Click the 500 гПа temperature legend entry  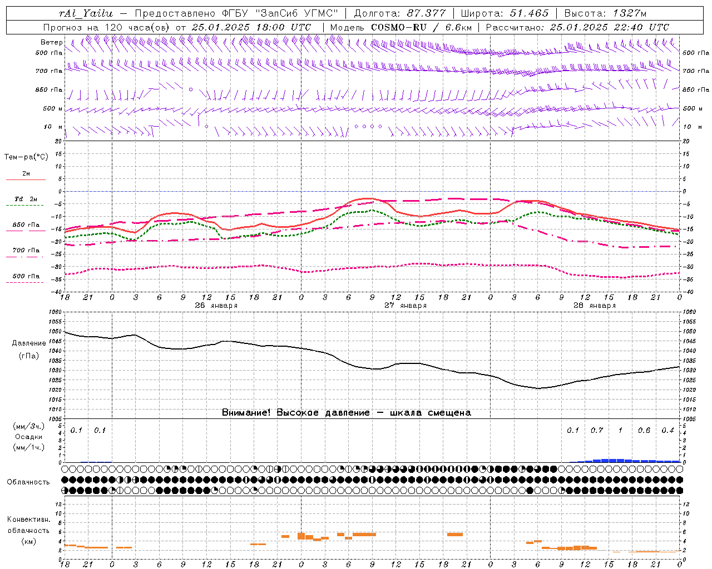click(26, 276)
